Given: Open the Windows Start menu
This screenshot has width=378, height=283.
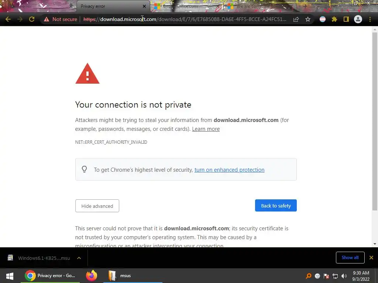Looking at the screenshot, I should click(10, 276).
